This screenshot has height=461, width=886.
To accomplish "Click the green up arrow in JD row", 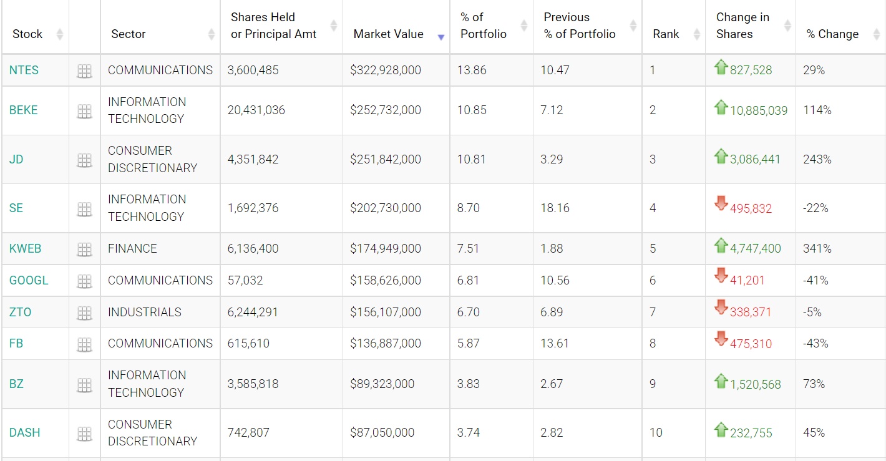I will (721, 156).
